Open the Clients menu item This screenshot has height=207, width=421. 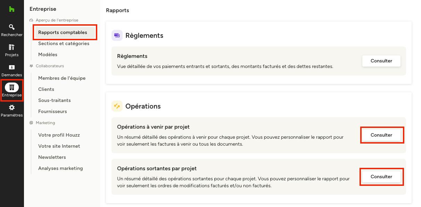click(46, 89)
